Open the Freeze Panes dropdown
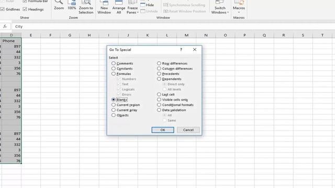 click(132, 7)
